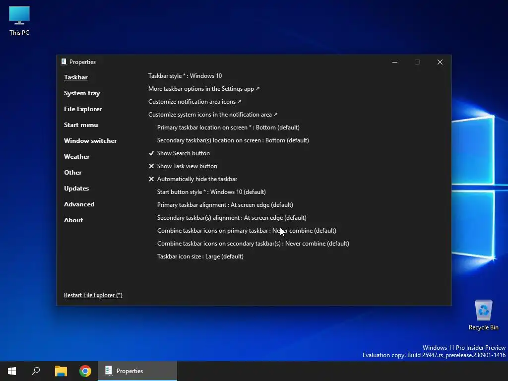
Task: Open Google Chrome from the taskbar
Action: [85, 371]
